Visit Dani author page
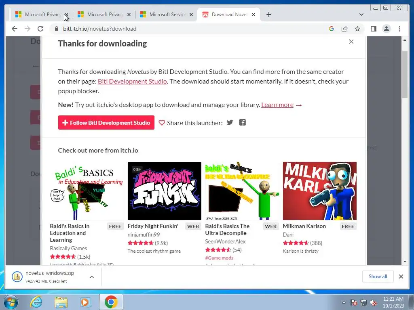Image resolution: width=414 pixels, height=310 pixels. click(x=288, y=235)
